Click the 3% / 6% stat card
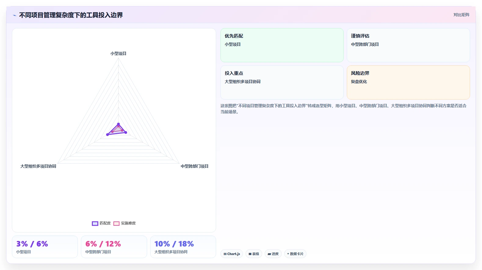 [x=45, y=247]
